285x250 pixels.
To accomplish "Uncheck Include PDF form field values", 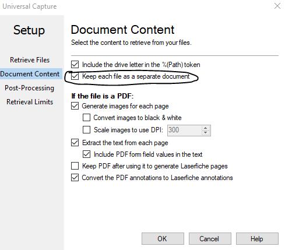I will 86,154.
